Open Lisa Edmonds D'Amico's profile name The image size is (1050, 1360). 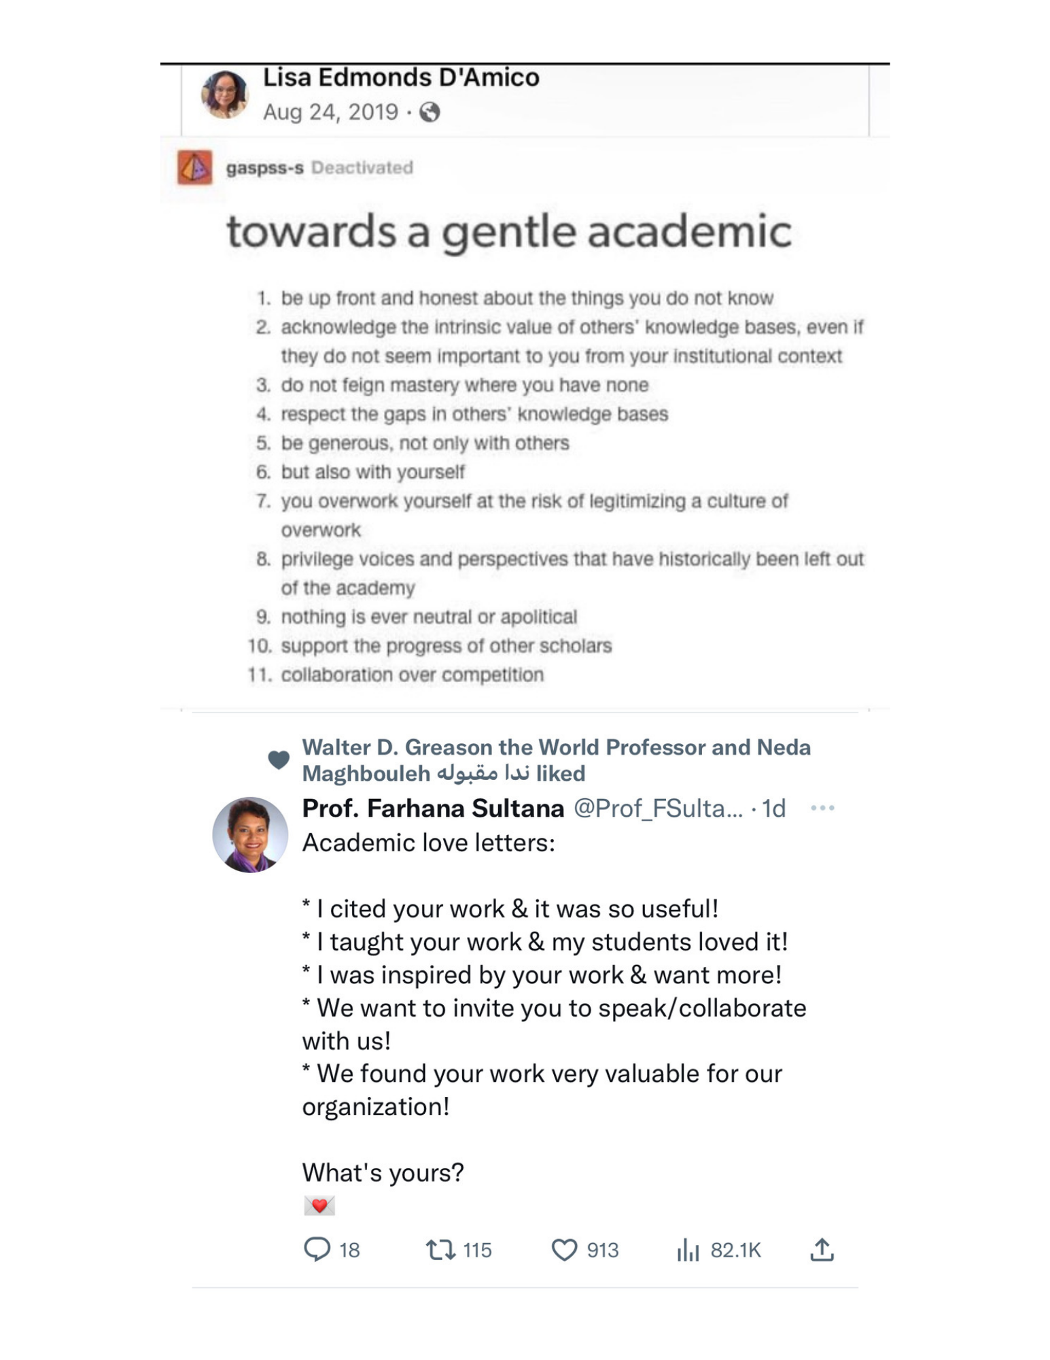(401, 78)
